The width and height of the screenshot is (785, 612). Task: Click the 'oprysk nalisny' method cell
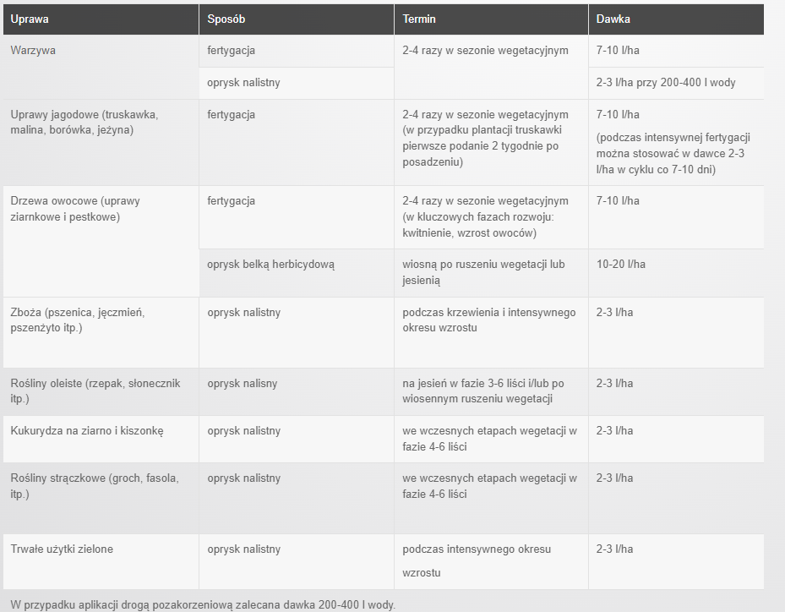click(x=297, y=391)
